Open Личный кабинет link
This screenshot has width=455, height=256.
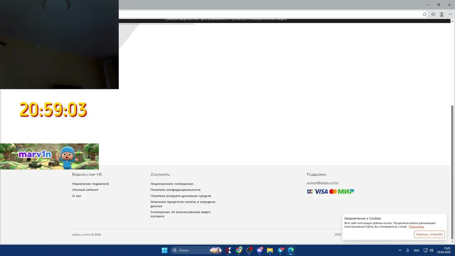coord(85,190)
